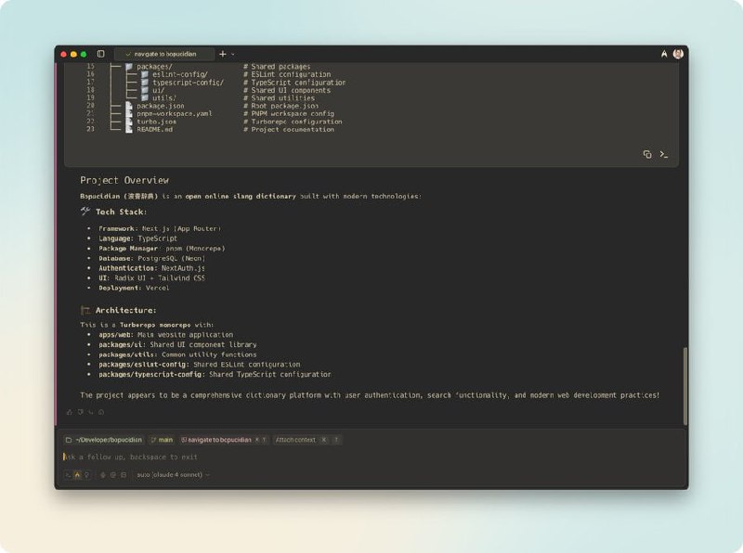Click the fourth feedback icon below response
Viewport: 743px width, 553px height.
coord(101,412)
